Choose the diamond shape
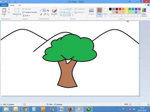The width and height of the screenshot is (150, 112). [x=61, y=15]
